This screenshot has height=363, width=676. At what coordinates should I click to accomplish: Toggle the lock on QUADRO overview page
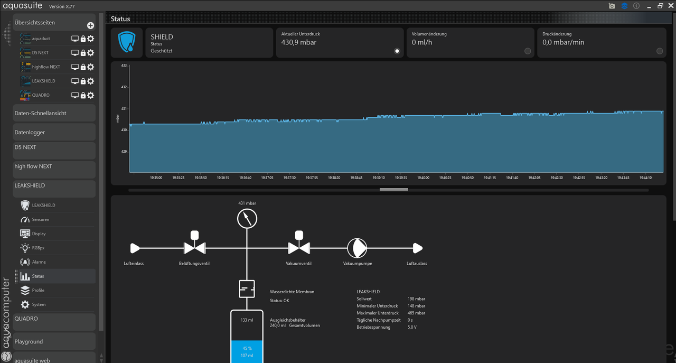(x=83, y=96)
